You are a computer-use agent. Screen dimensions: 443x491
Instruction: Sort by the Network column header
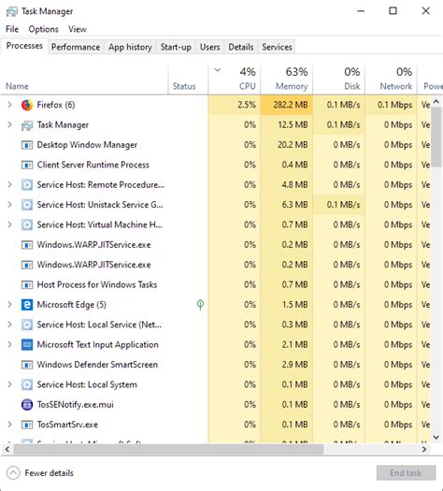(x=391, y=79)
